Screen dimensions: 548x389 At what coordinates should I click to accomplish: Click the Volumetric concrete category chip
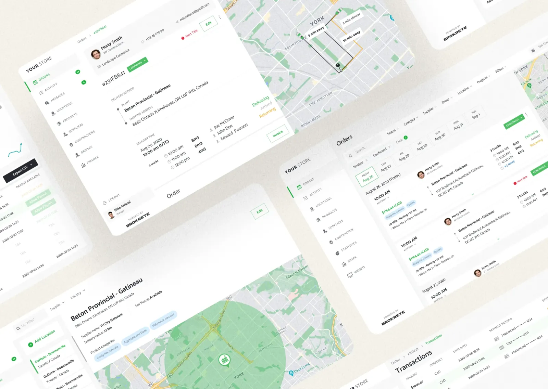[x=163, y=320]
